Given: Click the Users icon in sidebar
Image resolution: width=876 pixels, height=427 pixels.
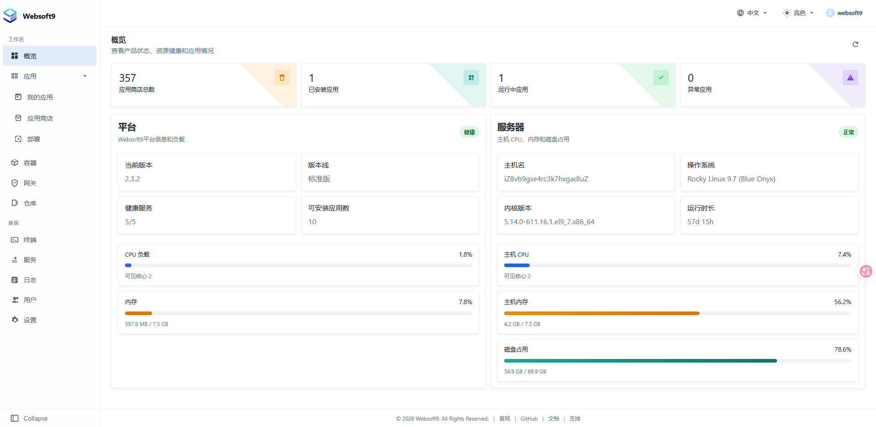Looking at the screenshot, I should 15,300.
